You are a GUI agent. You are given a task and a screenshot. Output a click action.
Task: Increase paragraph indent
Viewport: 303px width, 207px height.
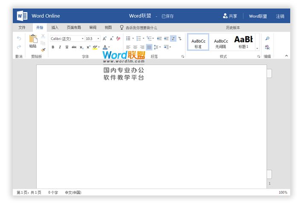pyautogui.click(x=166, y=38)
